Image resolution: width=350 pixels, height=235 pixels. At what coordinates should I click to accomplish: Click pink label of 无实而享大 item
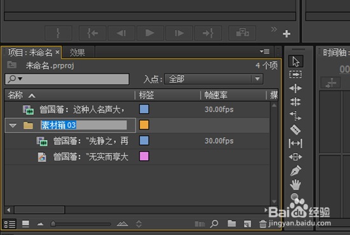pyautogui.click(x=144, y=156)
